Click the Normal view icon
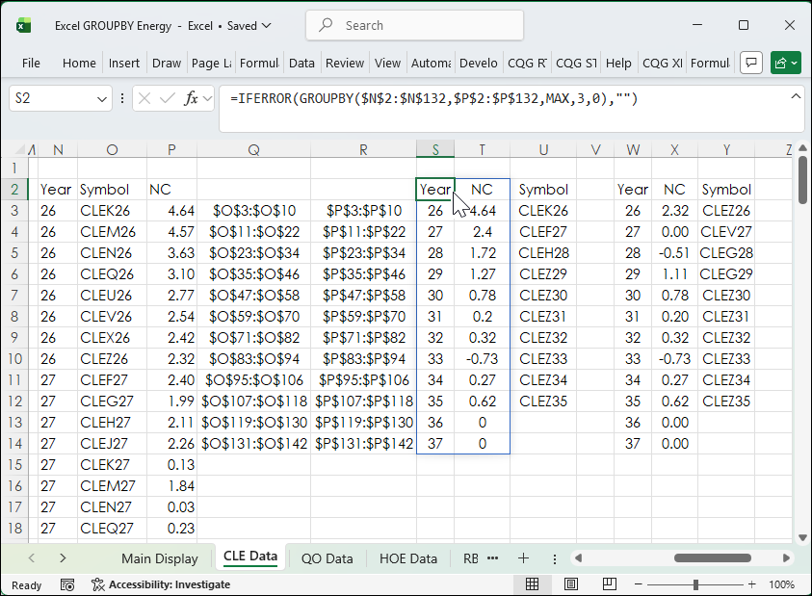This screenshot has width=812, height=596. (x=532, y=584)
